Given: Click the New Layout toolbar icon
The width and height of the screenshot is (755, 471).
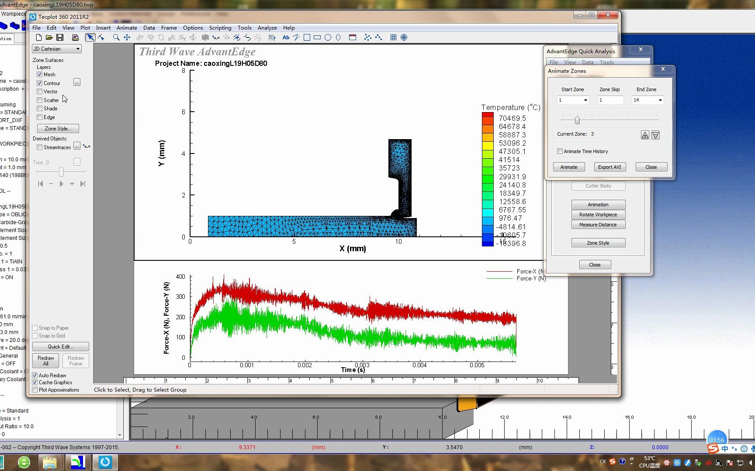Looking at the screenshot, I should pyautogui.click(x=39, y=38).
